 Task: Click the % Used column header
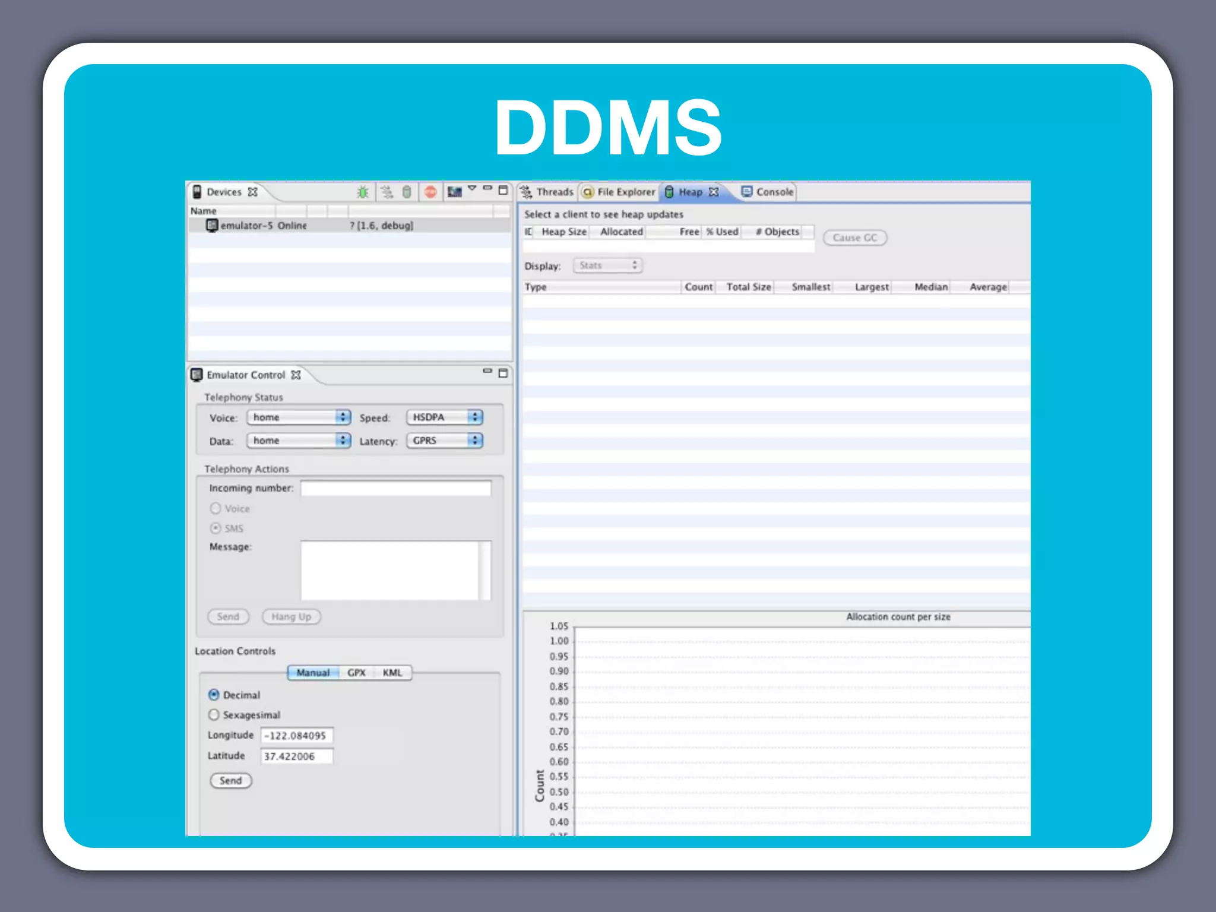[722, 232]
